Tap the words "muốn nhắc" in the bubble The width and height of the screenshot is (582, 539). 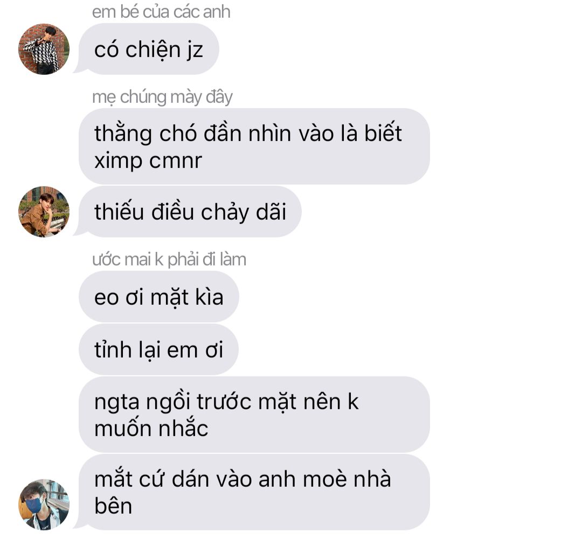[151, 429]
